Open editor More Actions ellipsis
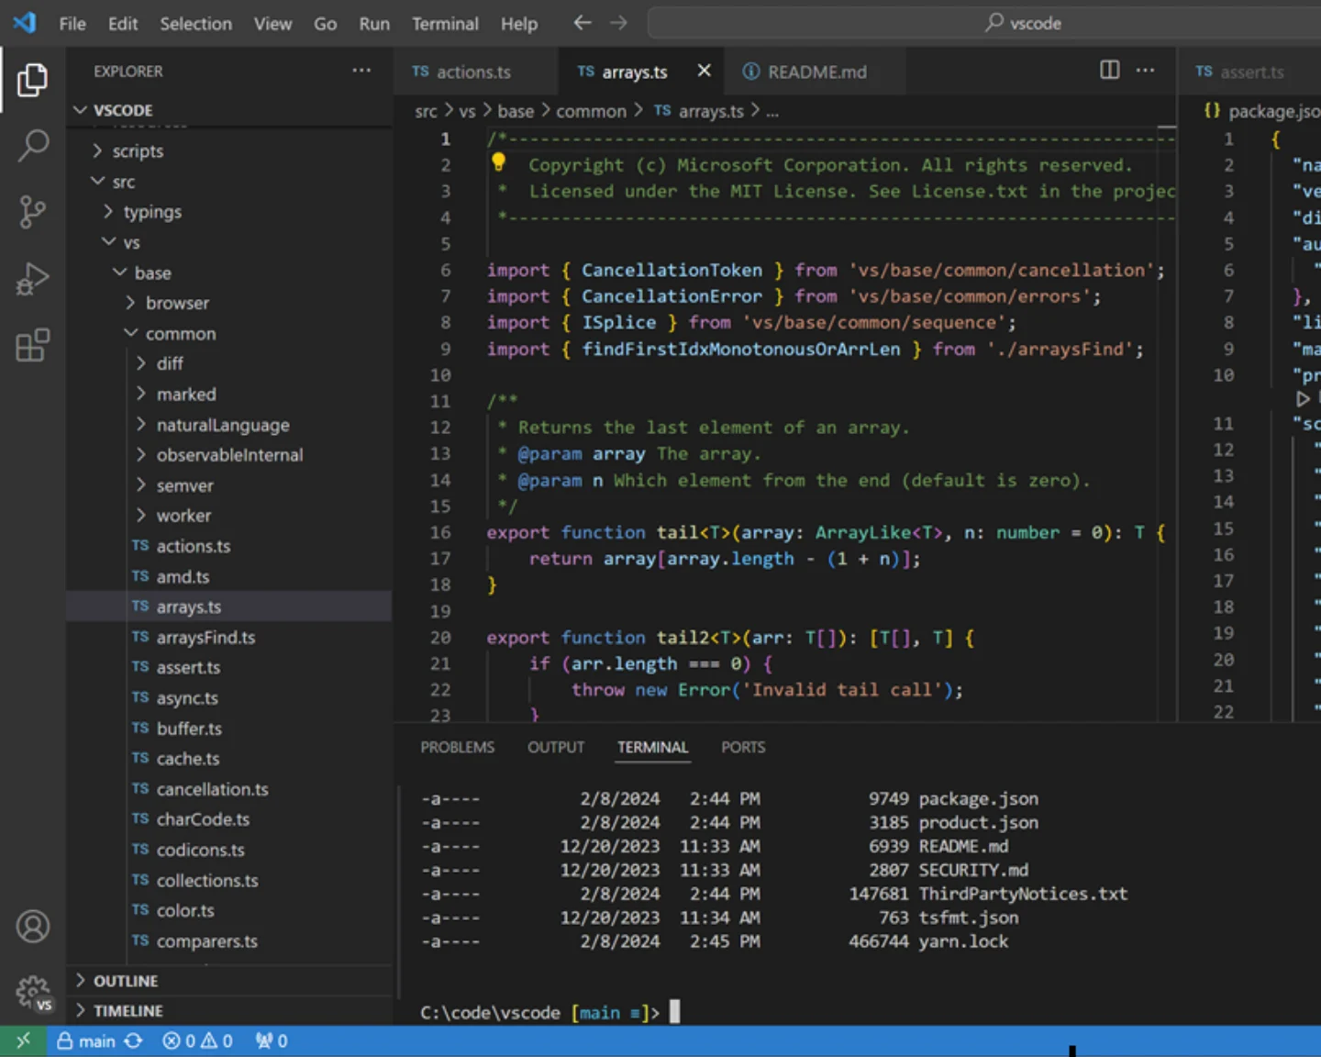Screen dimensions: 1321x1057 click(1146, 70)
